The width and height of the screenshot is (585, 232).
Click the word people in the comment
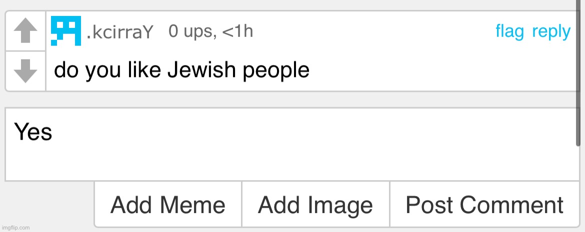tap(276, 71)
